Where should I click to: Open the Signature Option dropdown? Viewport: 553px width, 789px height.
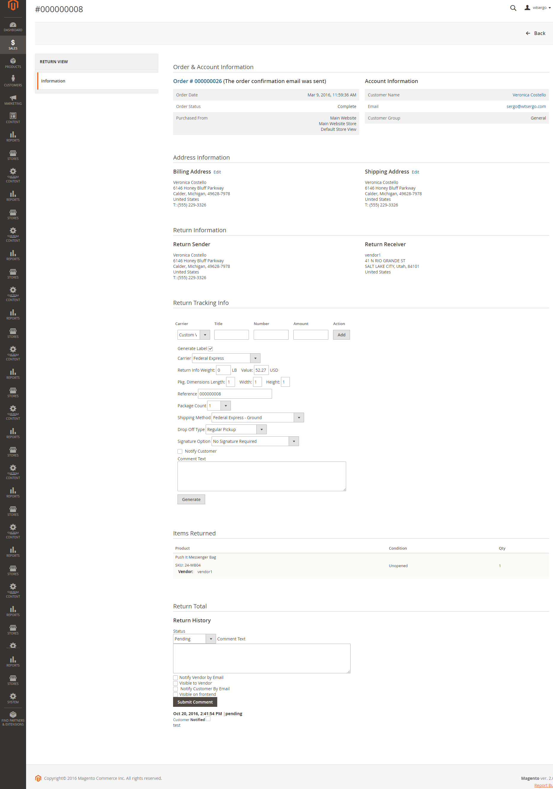pyautogui.click(x=255, y=441)
